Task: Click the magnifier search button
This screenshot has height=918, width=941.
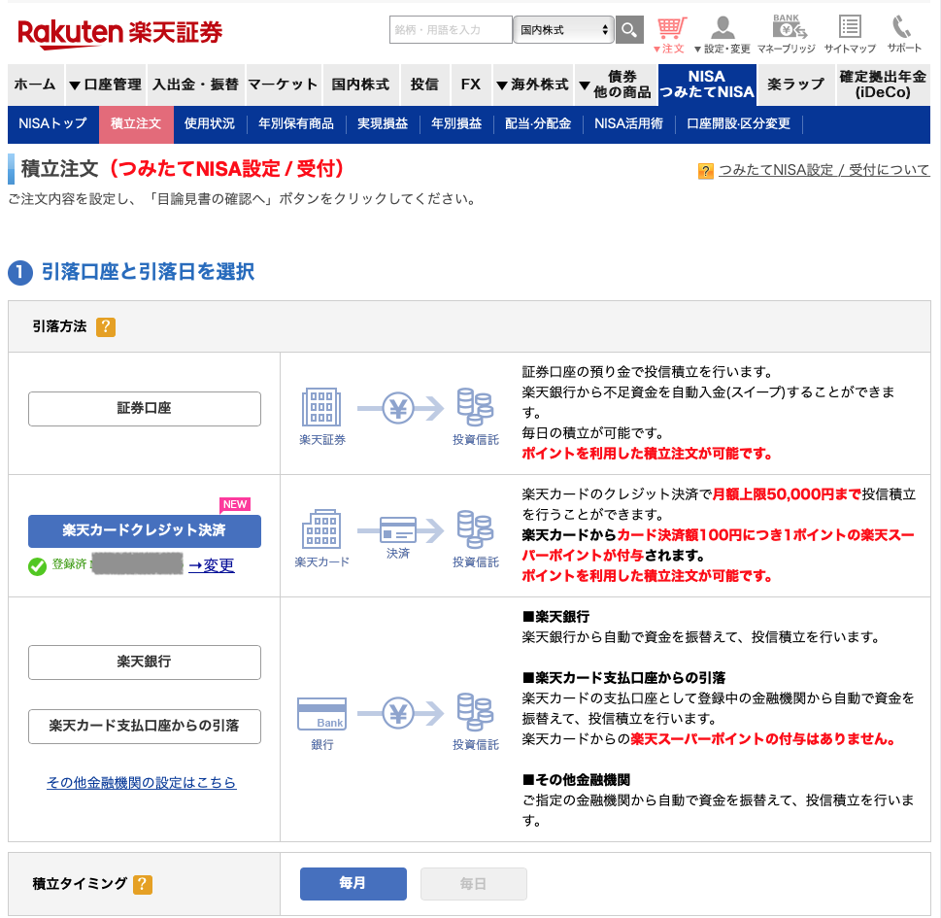Action: pos(629,29)
